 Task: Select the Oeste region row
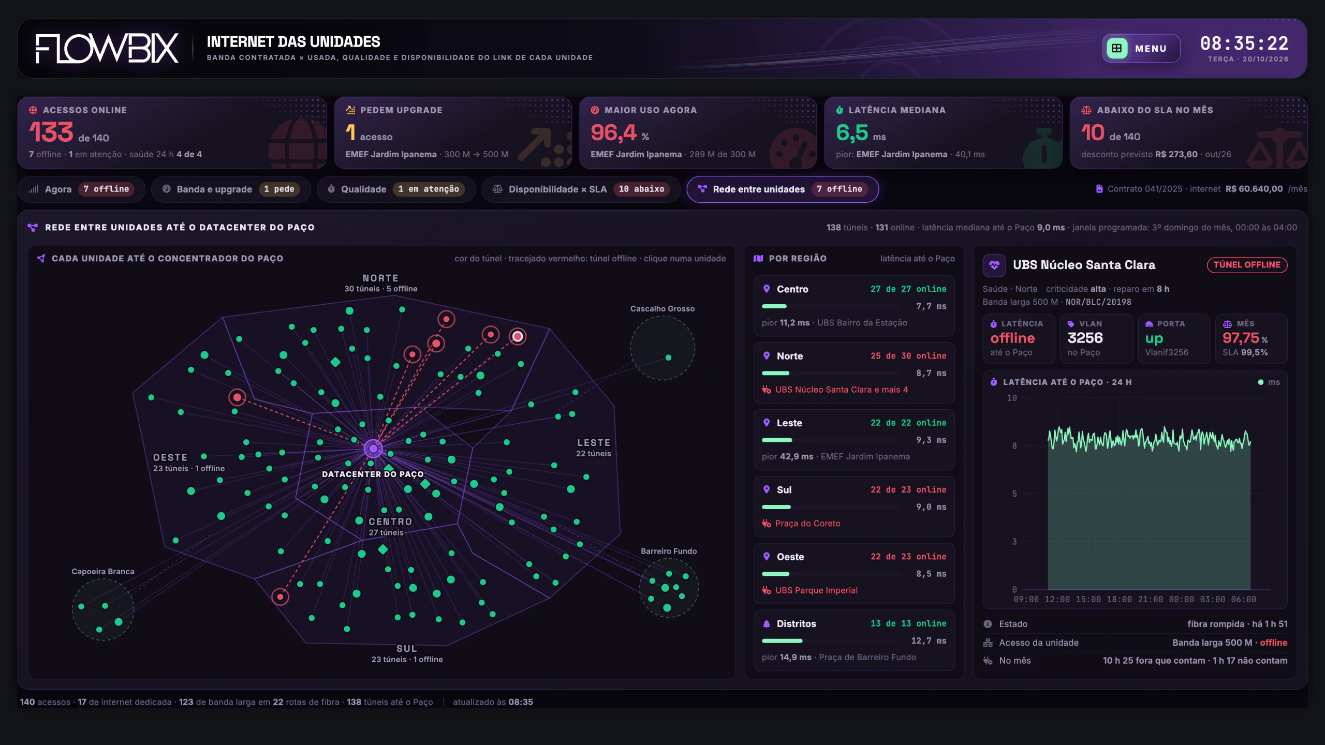click(x=854, y=573)
